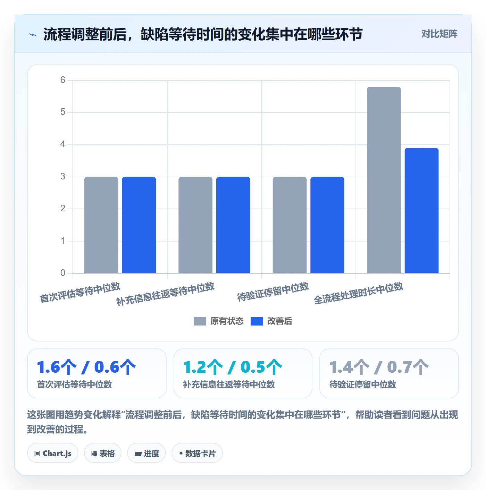Select the 表格 tag chip
Screen dimensions: 486x490
click(x=103, y=453)
